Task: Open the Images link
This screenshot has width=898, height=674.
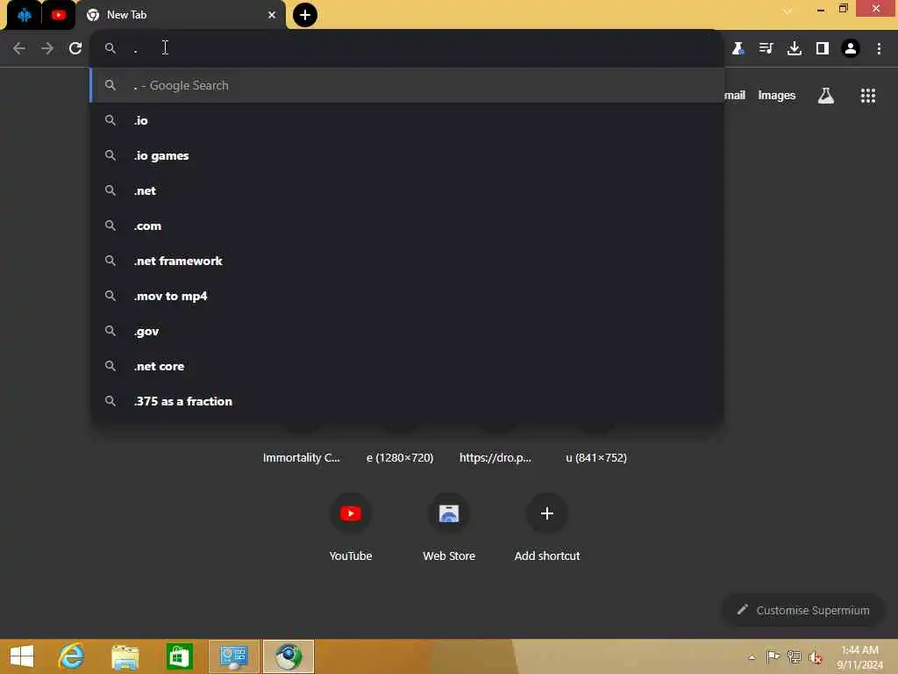Action: (x=776, y=95)
